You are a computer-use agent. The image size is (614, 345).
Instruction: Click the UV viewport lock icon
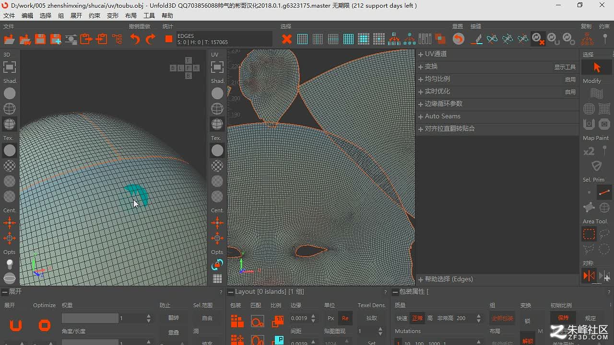217,264
